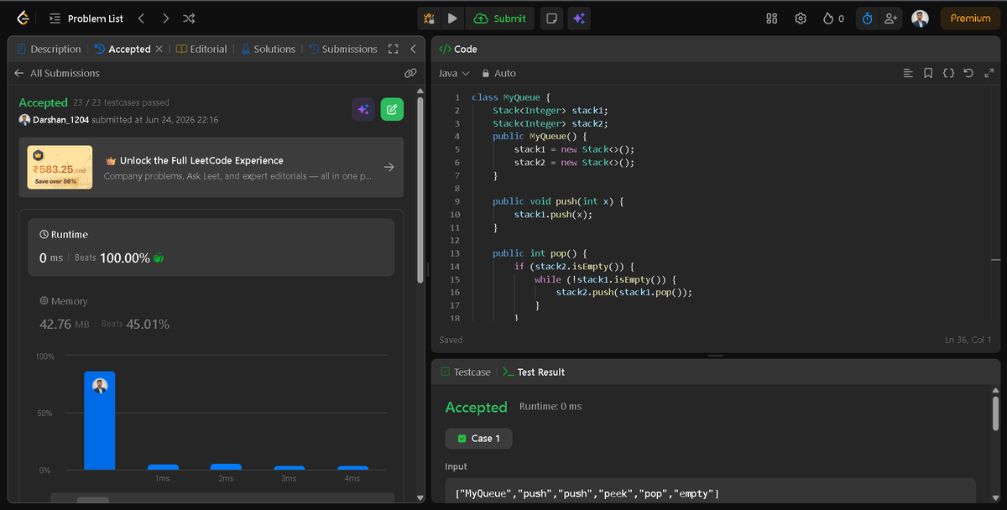Viewport: 1007px width, 510px height.
Task: Close the Accepted tab
Action: point(159,49)
